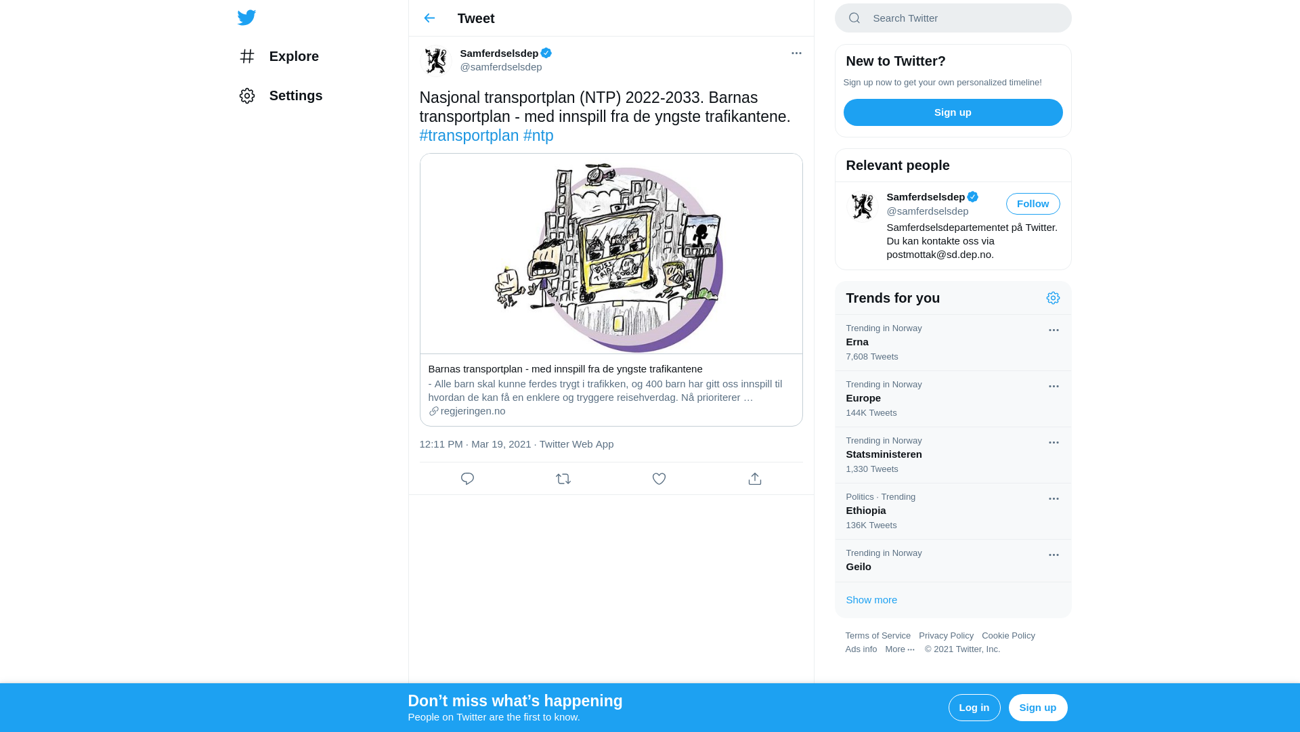Screen dimensions: 1300x732
Task: Follow the Samferdselsdep account
Action: click(1033, 204)
